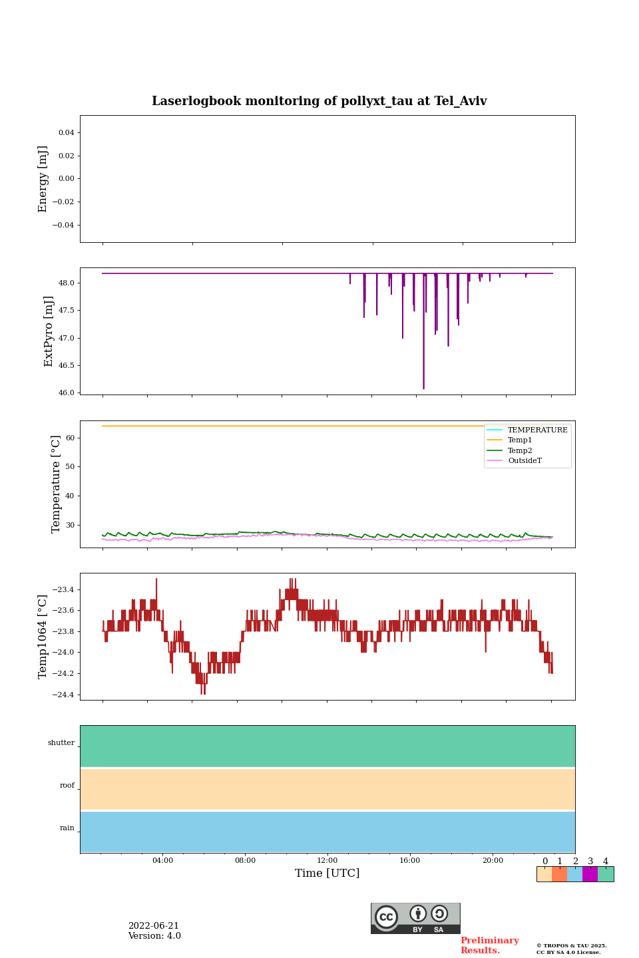This screenshot has height=958, width=639.
Task: Click the 20:00 time tick label
Action: click(x=493, y=860)
